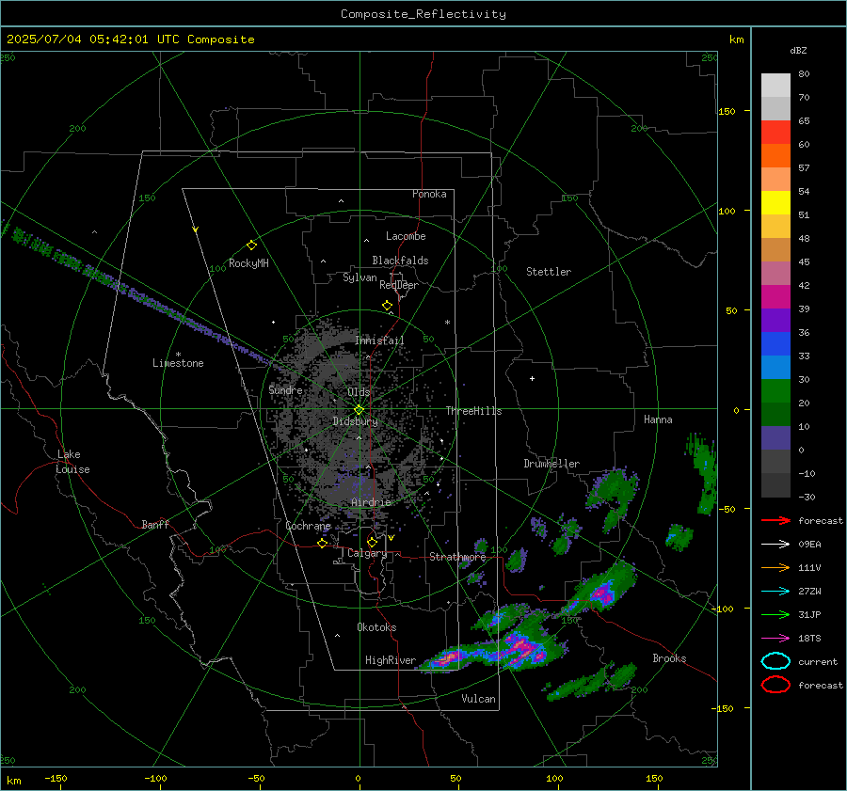Click the yellow diamond marker near RedDeer
This screenshot has width=847, height=791.
[x=387, y=306]
